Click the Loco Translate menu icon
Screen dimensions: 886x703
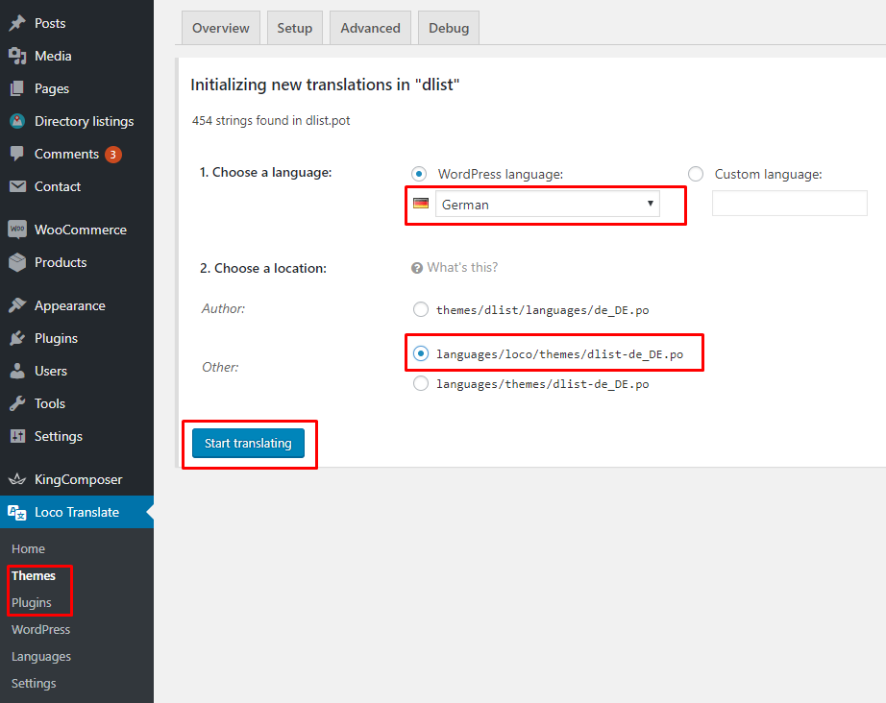click(17, 512)
